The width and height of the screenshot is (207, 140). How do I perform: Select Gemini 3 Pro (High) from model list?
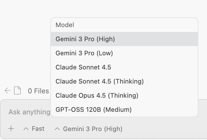85,39
